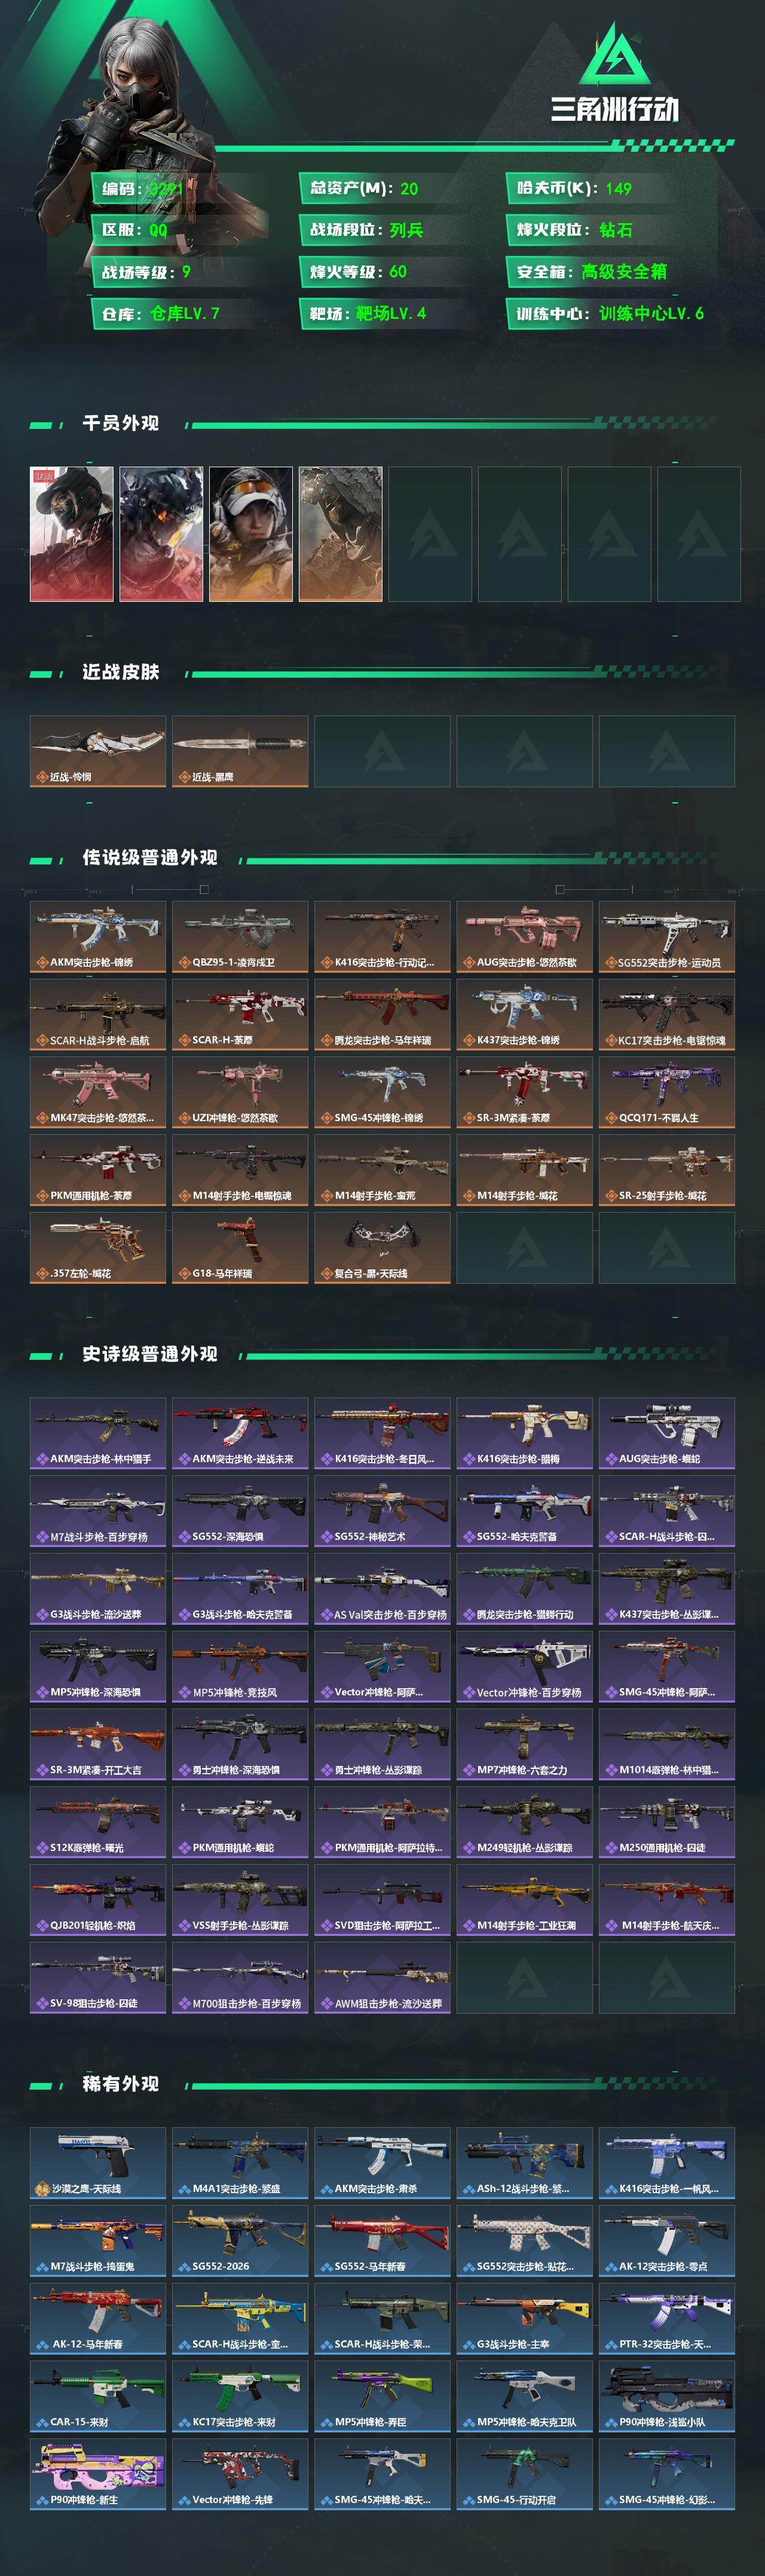Choose the AWM狙击步枪 epic skin
The height and width of the screenshot is (2576, 765).
coord(382,1977)
